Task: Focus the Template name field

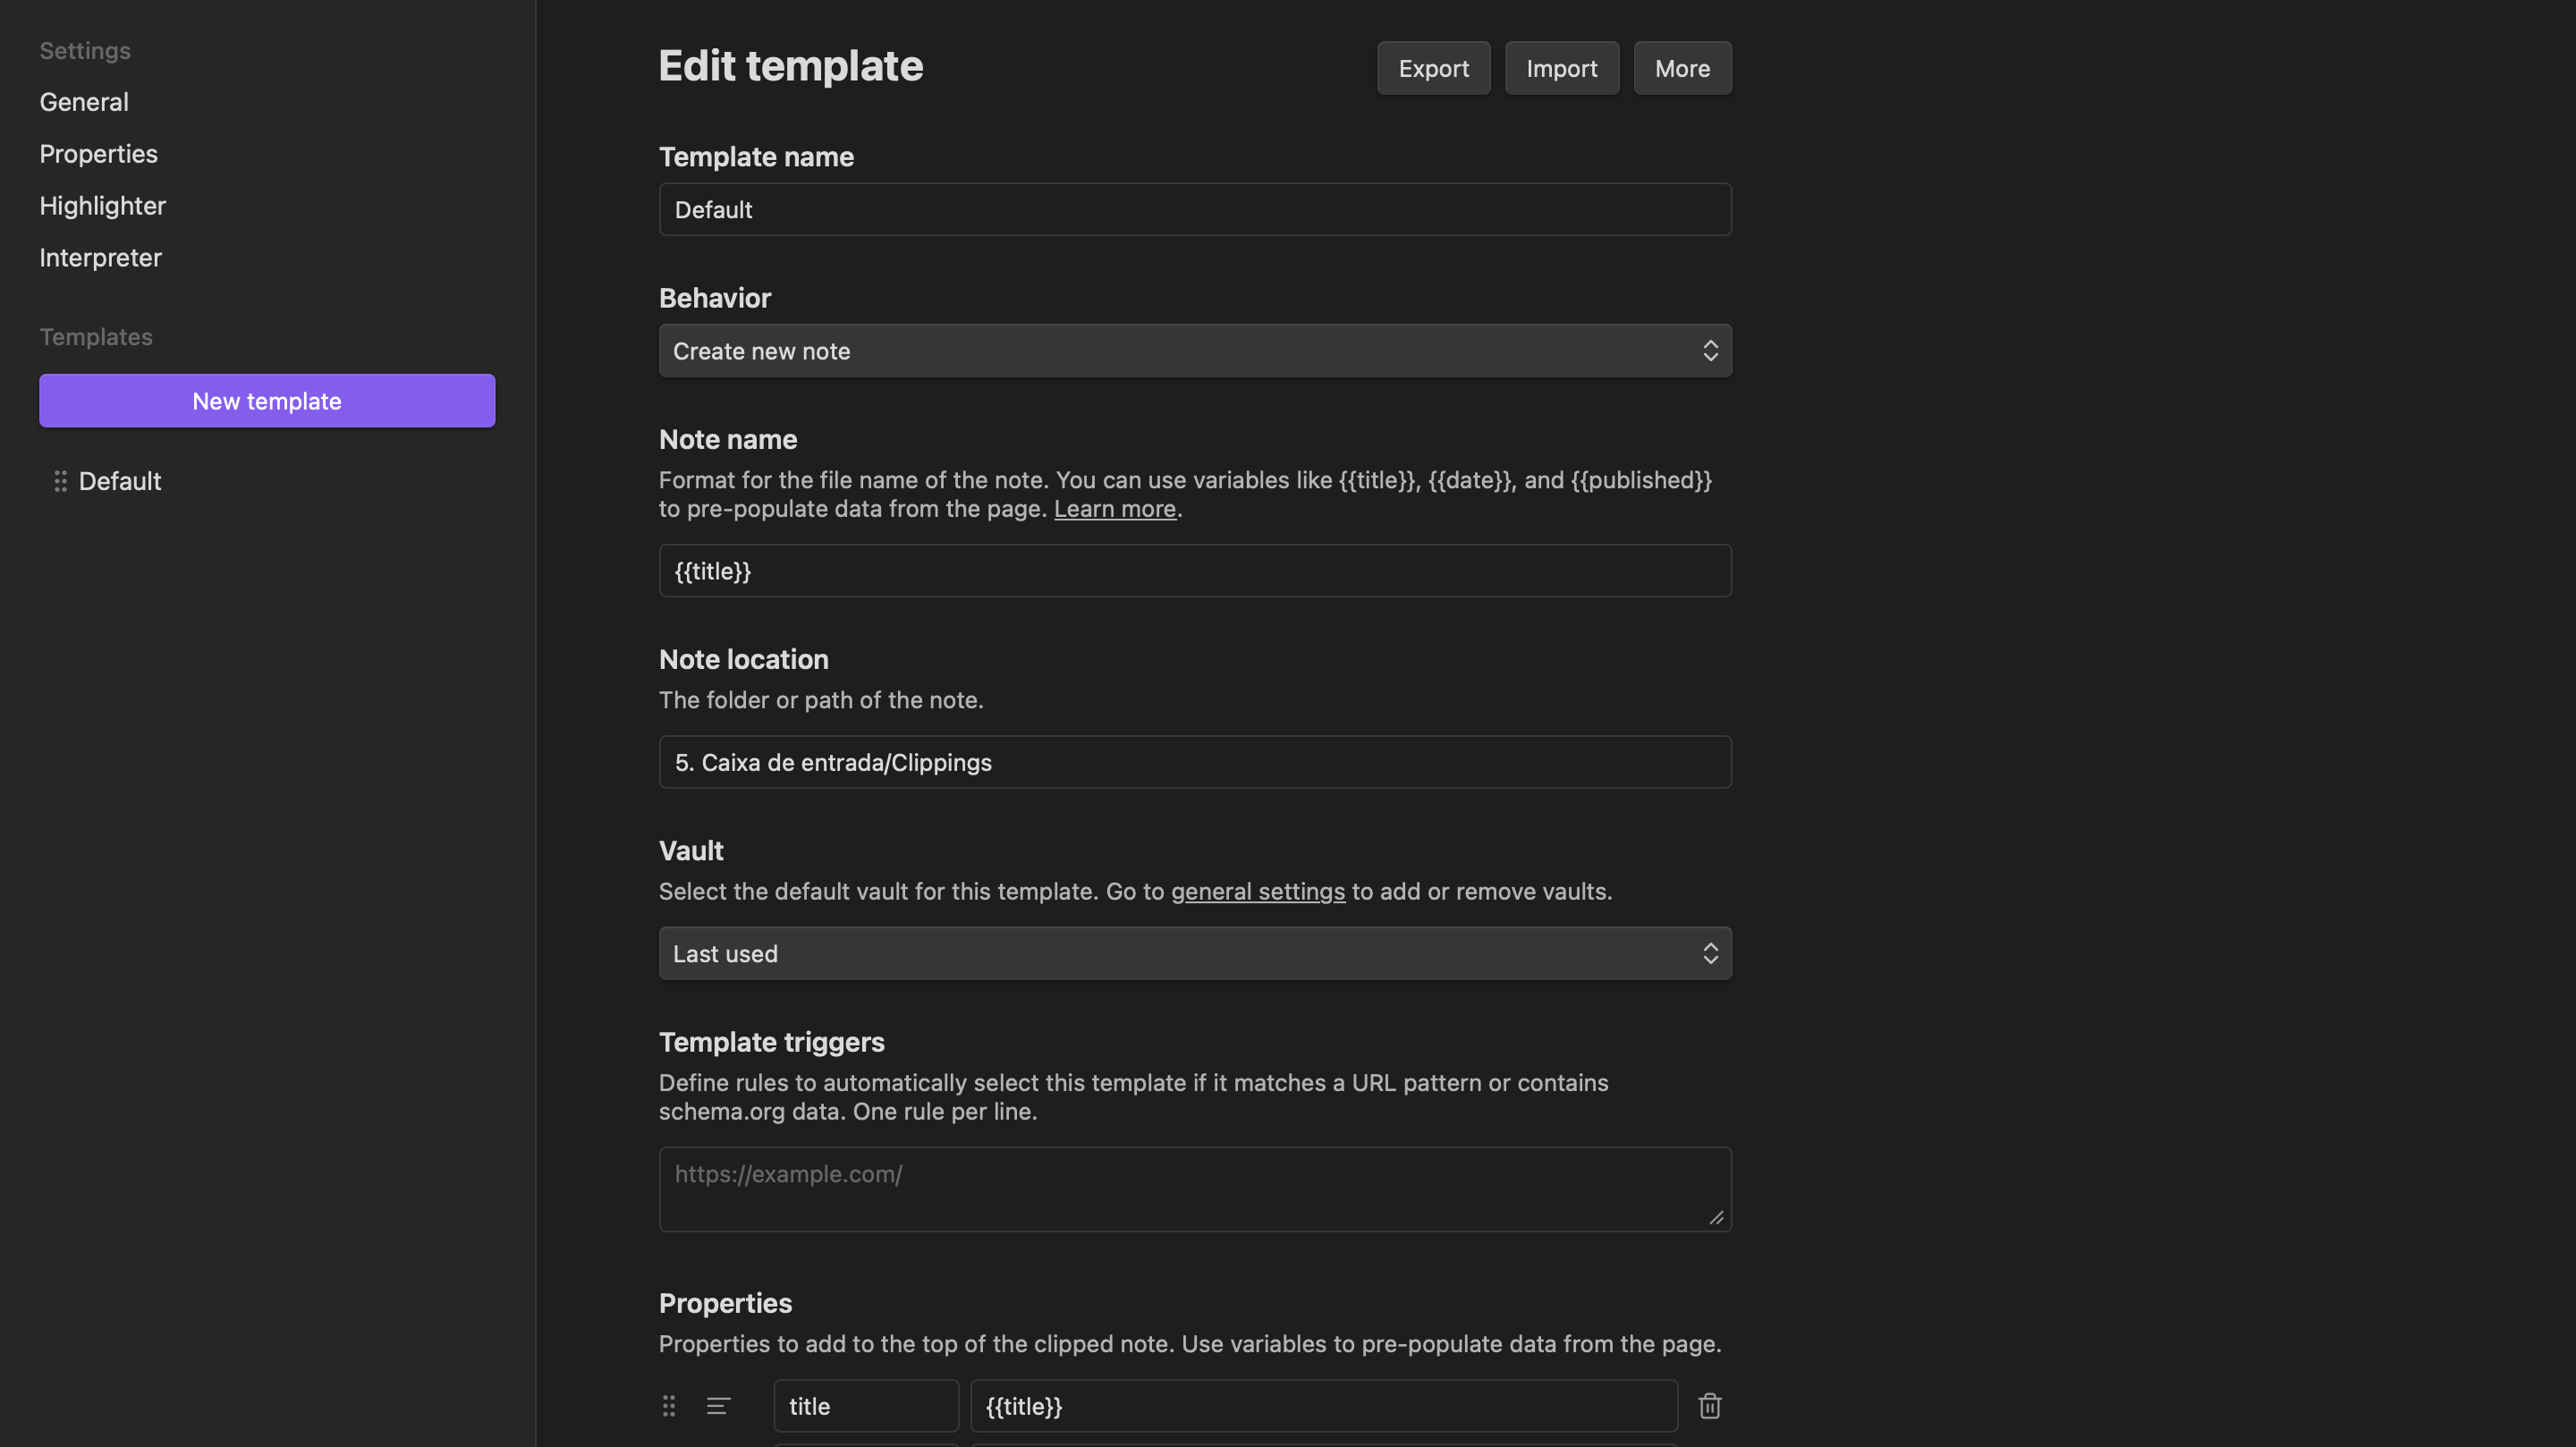Action: click(x=1194, y=209)
